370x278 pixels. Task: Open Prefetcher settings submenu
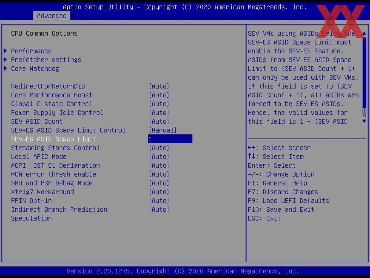point(46,60)
